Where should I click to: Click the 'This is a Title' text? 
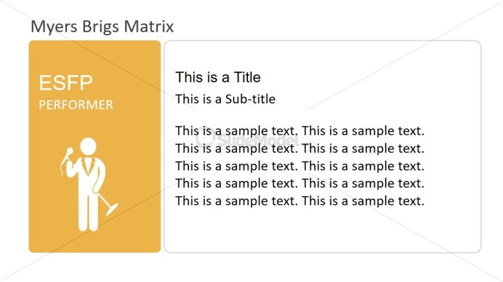coord(218,77)
